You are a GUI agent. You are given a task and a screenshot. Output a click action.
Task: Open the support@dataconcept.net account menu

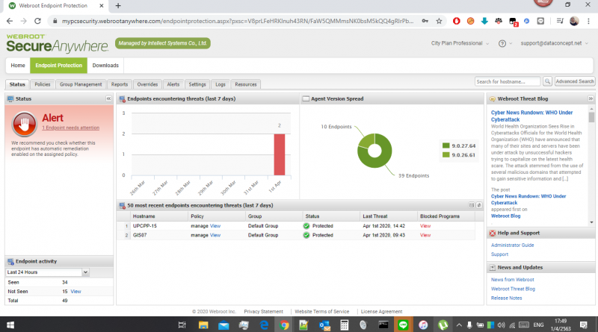558,43
